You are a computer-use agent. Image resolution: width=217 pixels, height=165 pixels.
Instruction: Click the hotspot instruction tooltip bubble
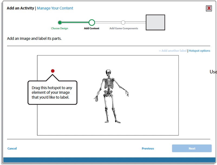(52, 92)
